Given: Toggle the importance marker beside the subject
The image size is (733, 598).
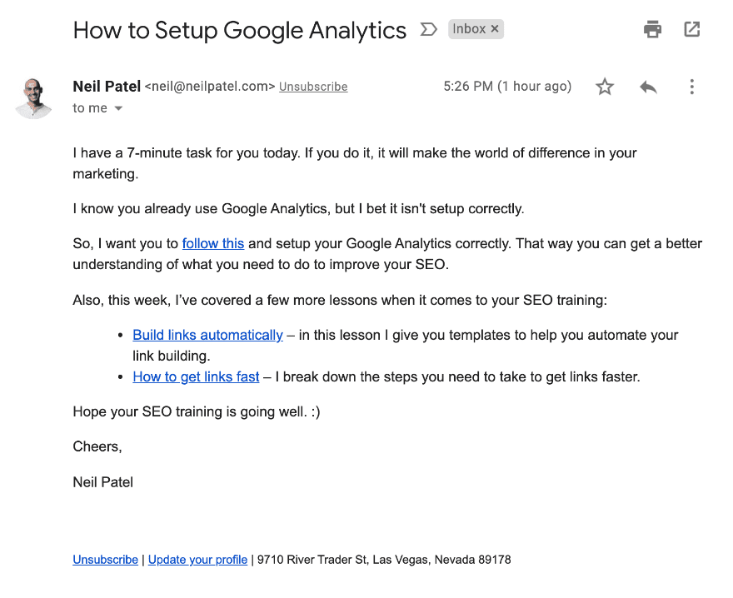Looking at the screenshot, I should pos(428,30).
